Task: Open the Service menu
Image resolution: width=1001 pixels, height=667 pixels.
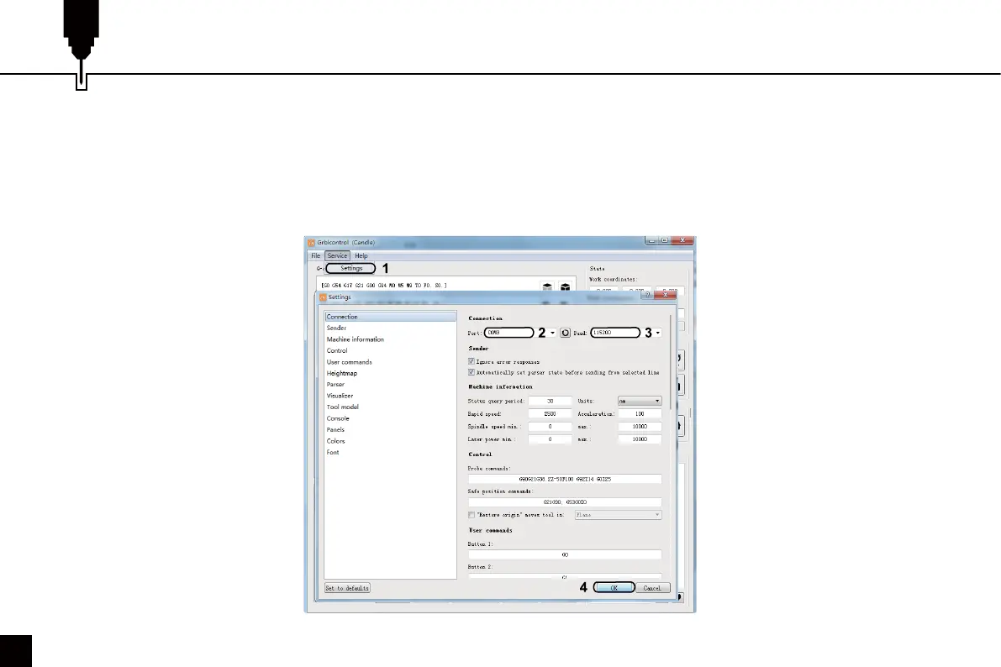Action: 337,255
